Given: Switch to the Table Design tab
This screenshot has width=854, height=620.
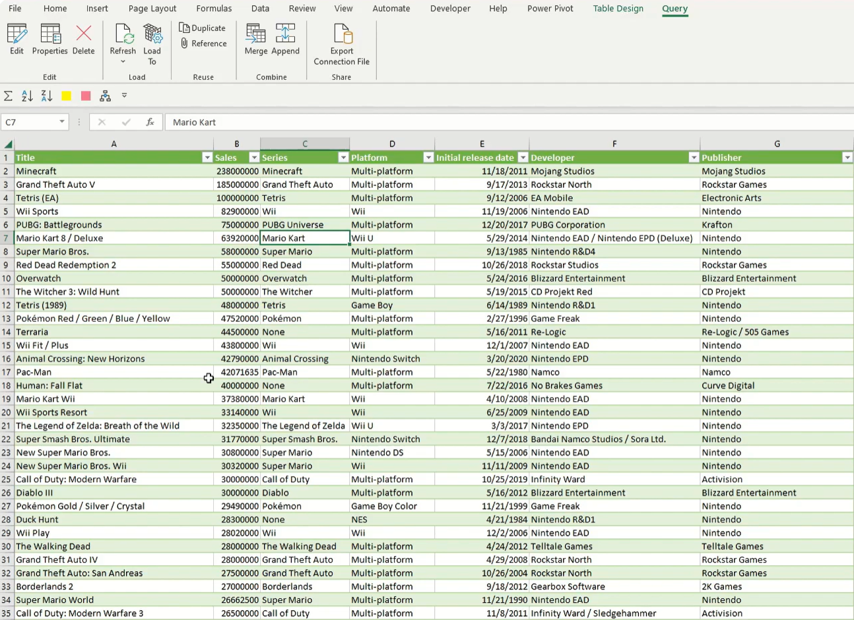Looking at the screenshot, I should [618, 9].
